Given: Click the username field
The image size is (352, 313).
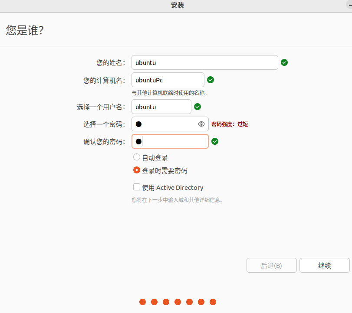Looking at the screenshot, I should pyautogui.click(x=161, y=107).
